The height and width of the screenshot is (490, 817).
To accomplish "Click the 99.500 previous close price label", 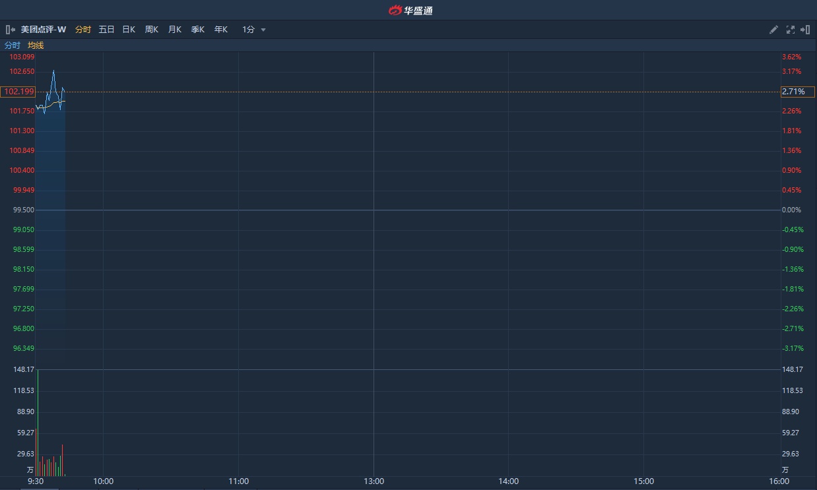I will point(24,210).
